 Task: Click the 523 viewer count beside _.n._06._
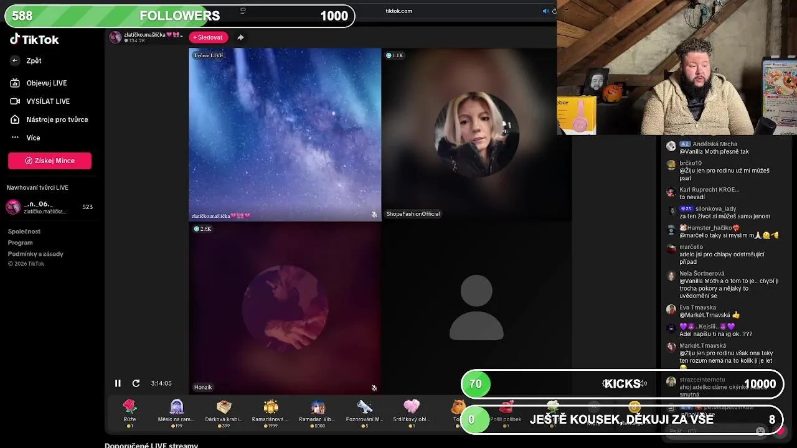click(87, 207)
